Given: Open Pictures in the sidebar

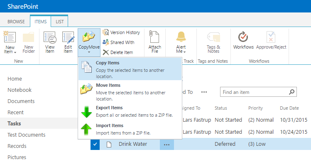Looking at the screenshot, I should [17, 157].
